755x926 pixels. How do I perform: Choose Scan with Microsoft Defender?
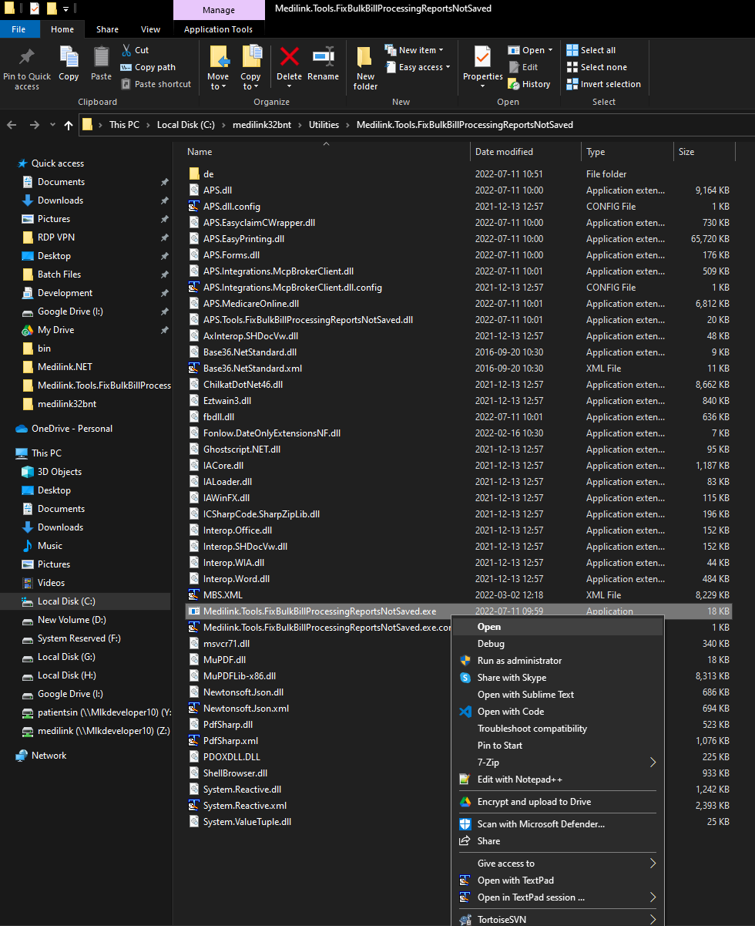[x=556, y=824]
